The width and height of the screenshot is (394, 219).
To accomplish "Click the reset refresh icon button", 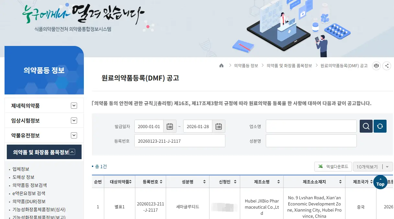I will pyautogui.click(x=380, y=126).
